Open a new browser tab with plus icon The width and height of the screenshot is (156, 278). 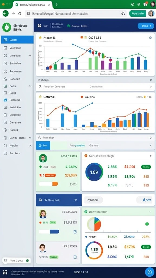pyautogui.click(x=57, y=5)
